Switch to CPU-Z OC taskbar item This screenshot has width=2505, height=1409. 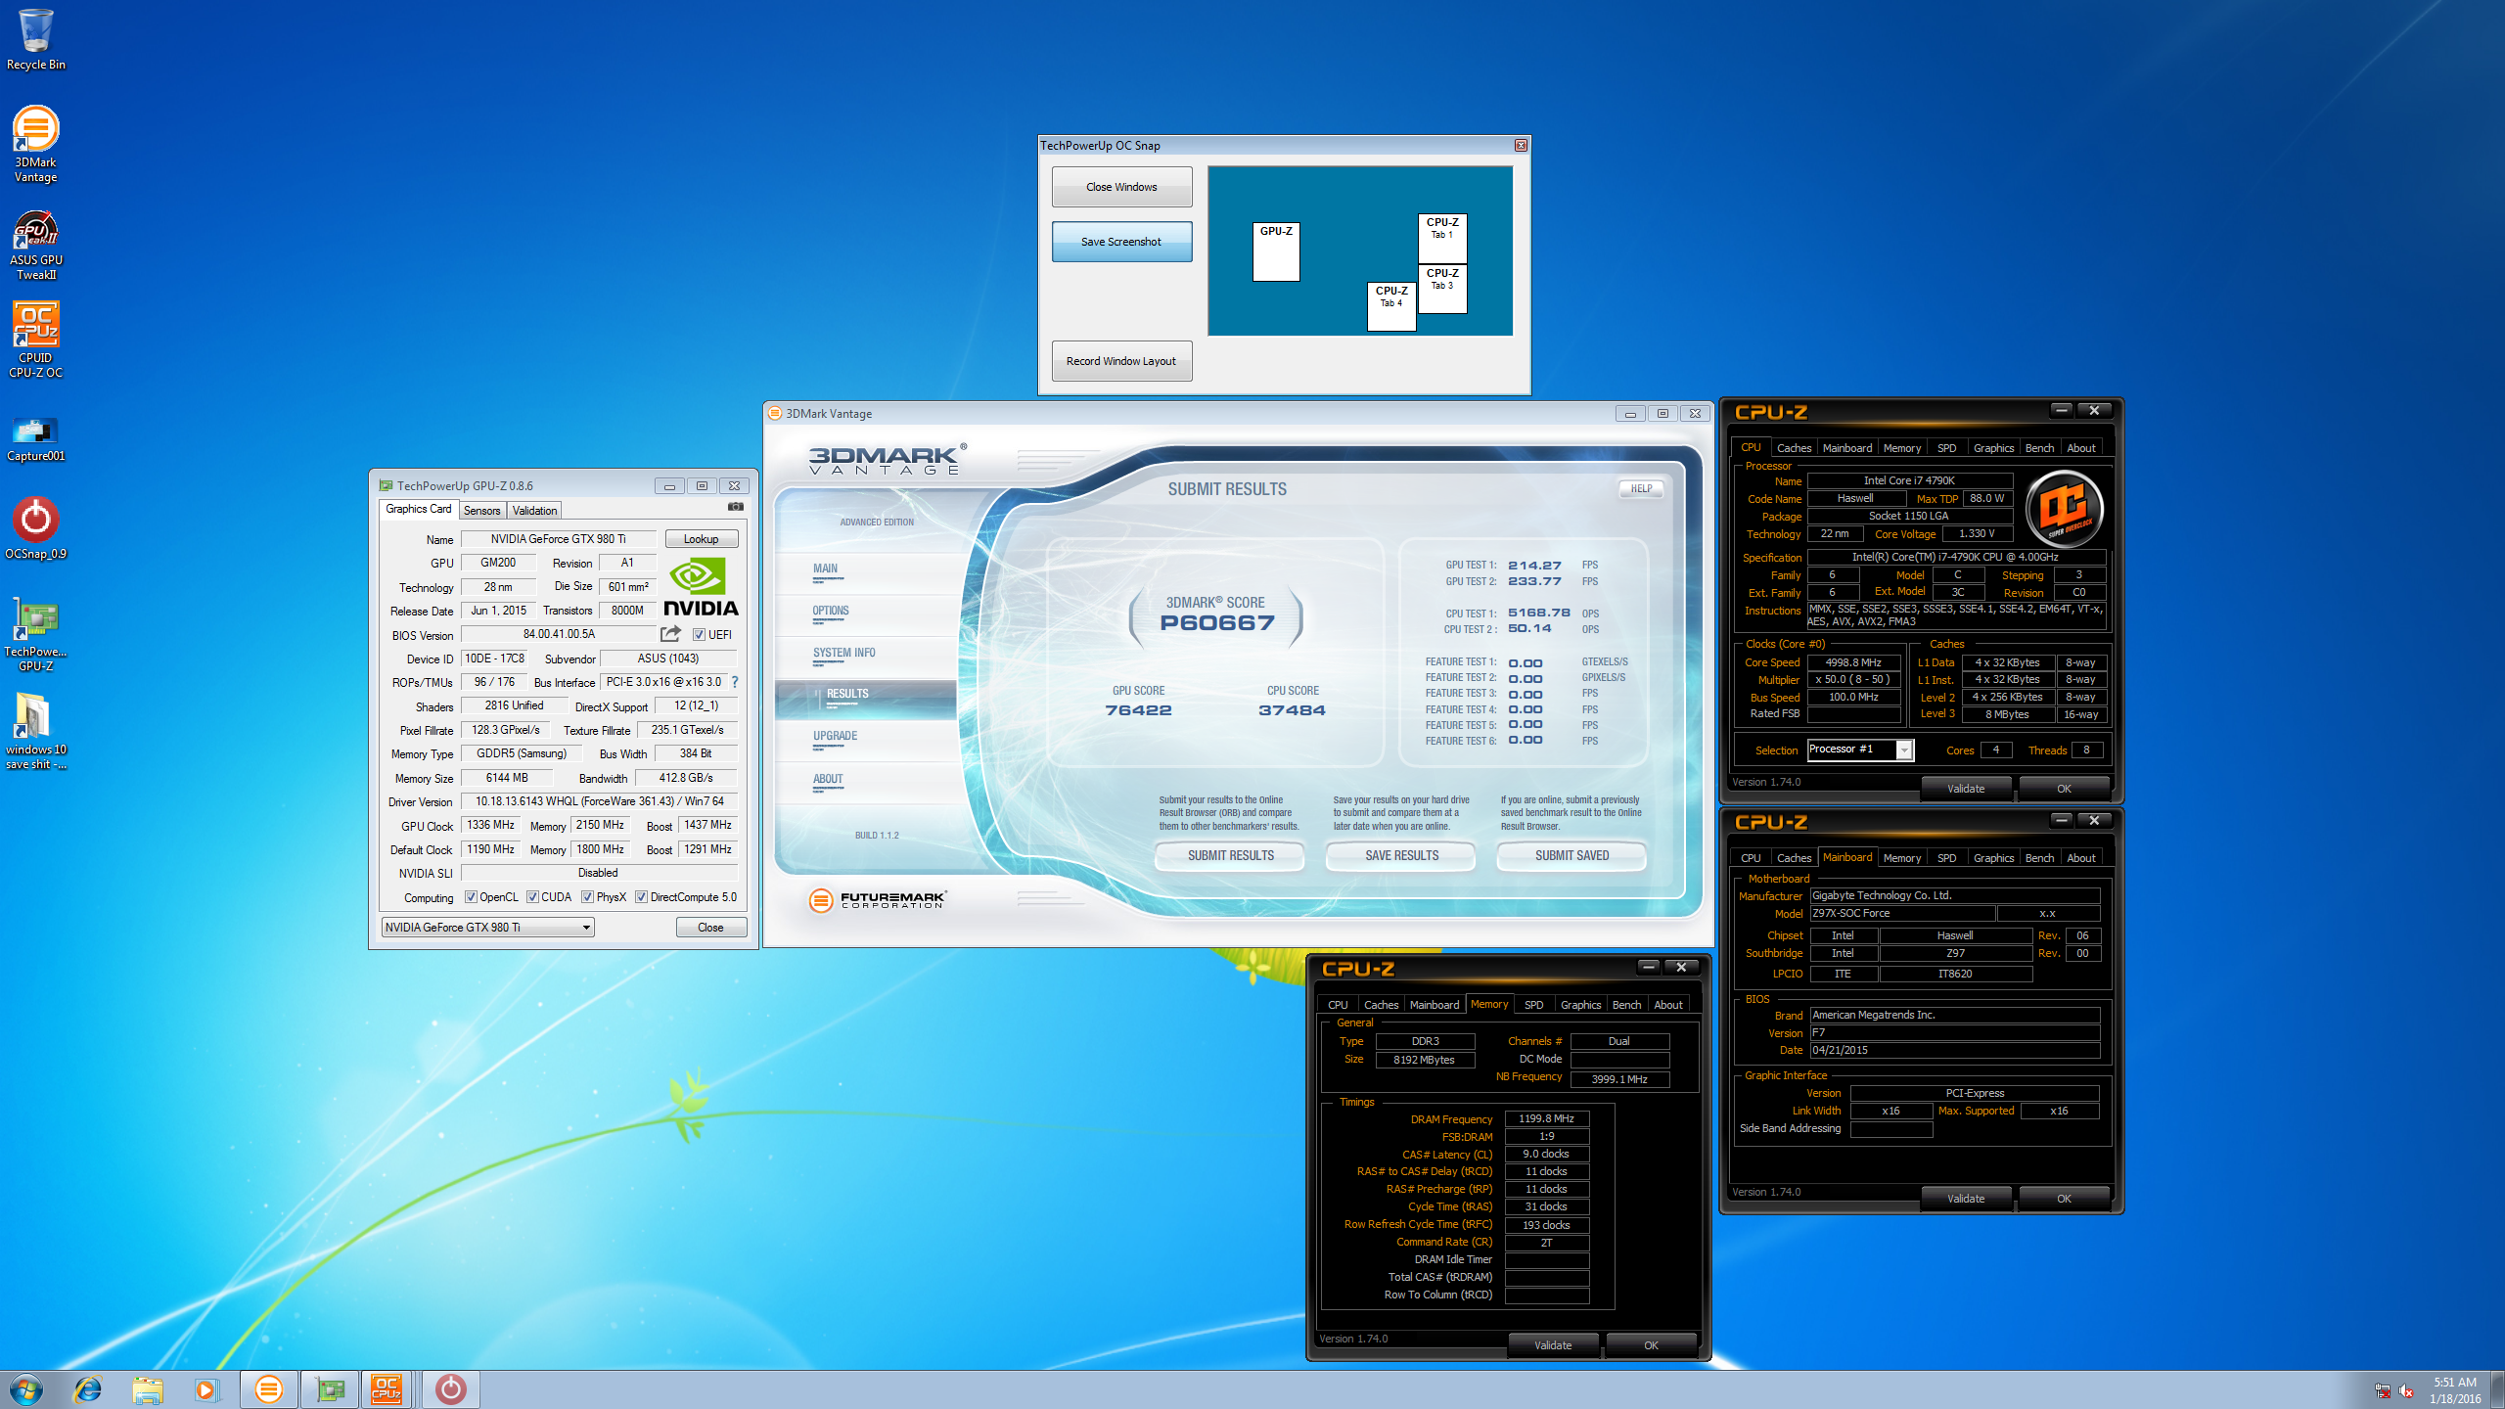click(x=388, y=1389)
